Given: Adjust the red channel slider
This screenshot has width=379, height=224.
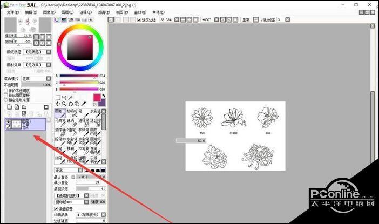Looking at the screenshot, I should click(79, 76).
